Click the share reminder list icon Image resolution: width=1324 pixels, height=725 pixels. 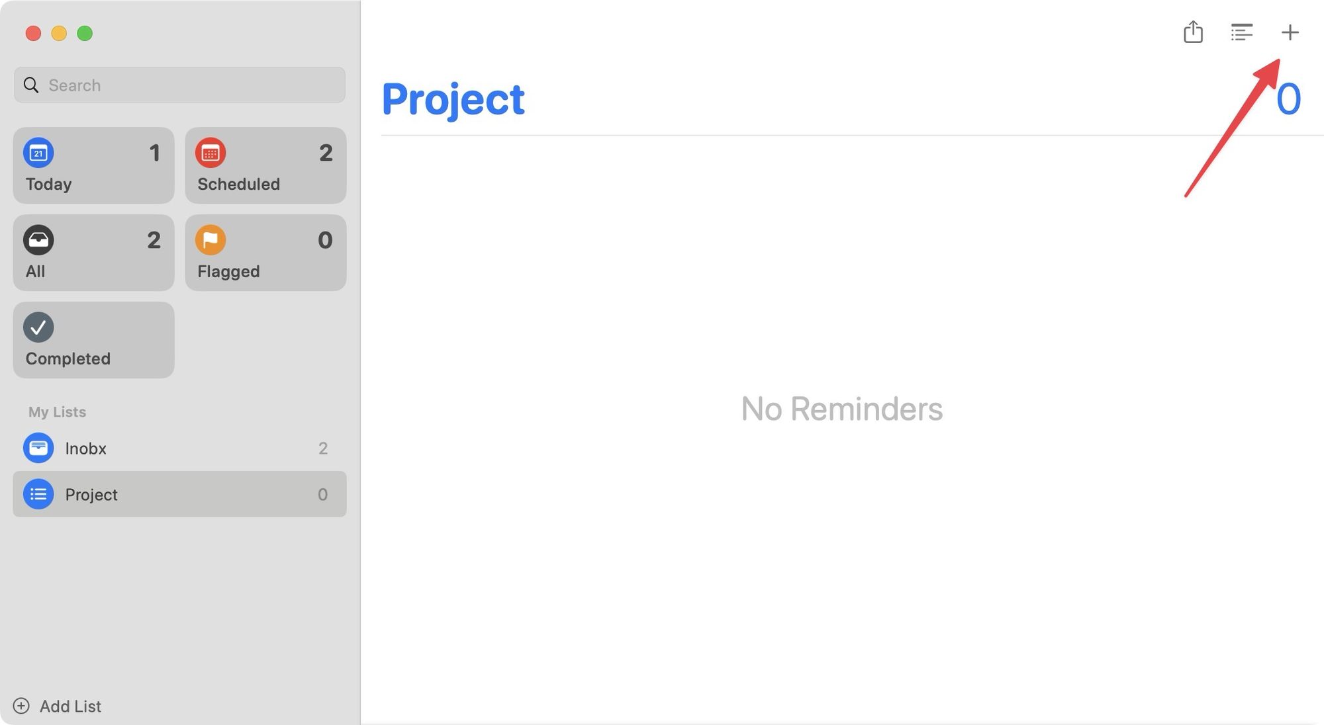[1194, 31]
